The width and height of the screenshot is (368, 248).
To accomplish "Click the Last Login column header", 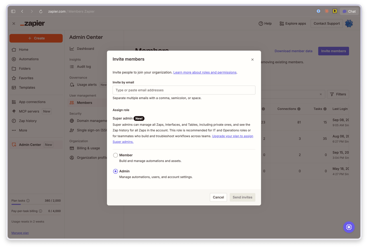I will [x=340, y=109].
